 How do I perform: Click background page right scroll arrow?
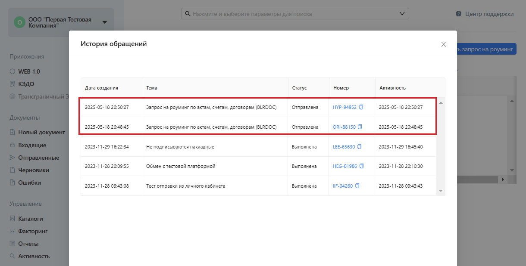click(503, 179)
